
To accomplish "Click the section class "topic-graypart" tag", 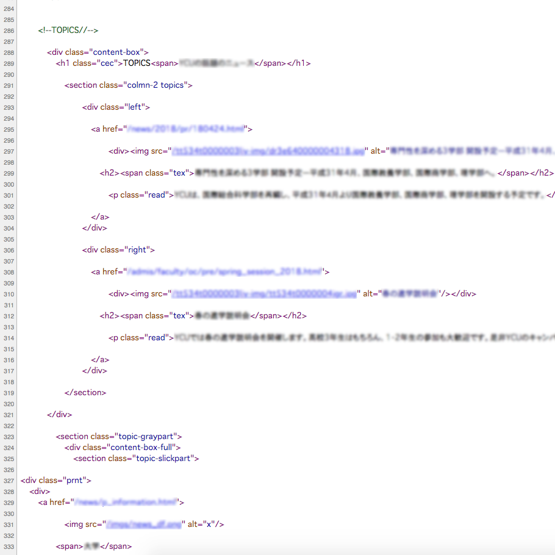I will (x=119, y=437).
